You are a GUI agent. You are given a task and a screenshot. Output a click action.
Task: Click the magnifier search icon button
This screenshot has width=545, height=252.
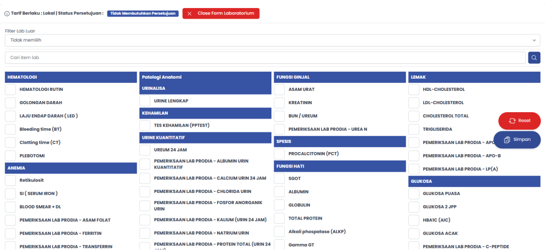click(534, 57)
